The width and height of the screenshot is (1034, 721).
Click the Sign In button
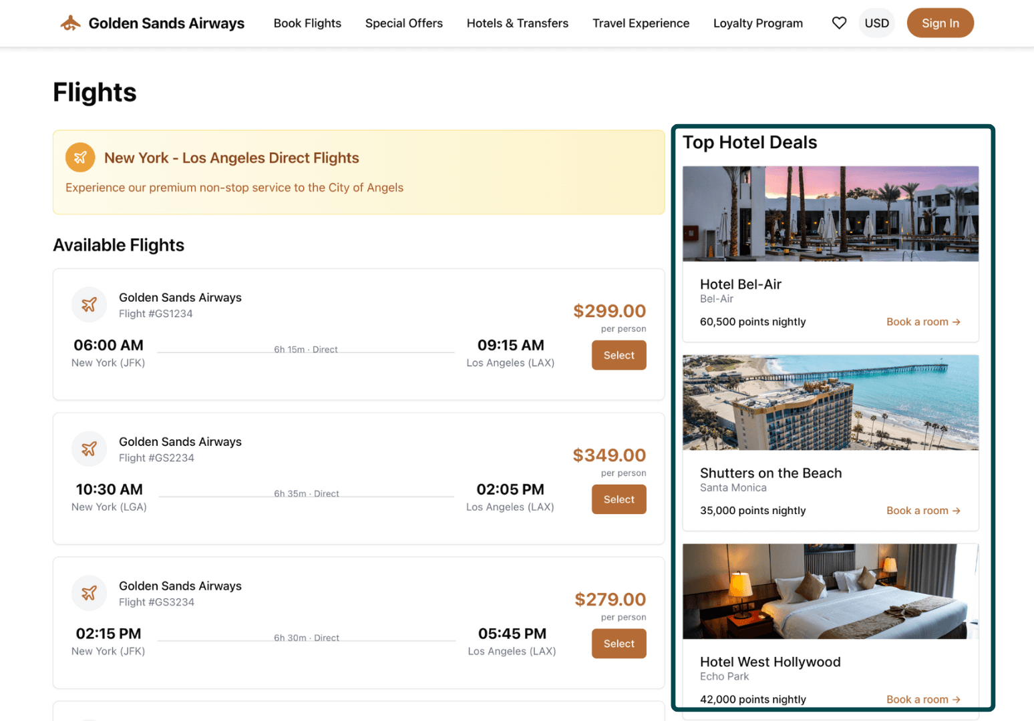coord(940,22)
